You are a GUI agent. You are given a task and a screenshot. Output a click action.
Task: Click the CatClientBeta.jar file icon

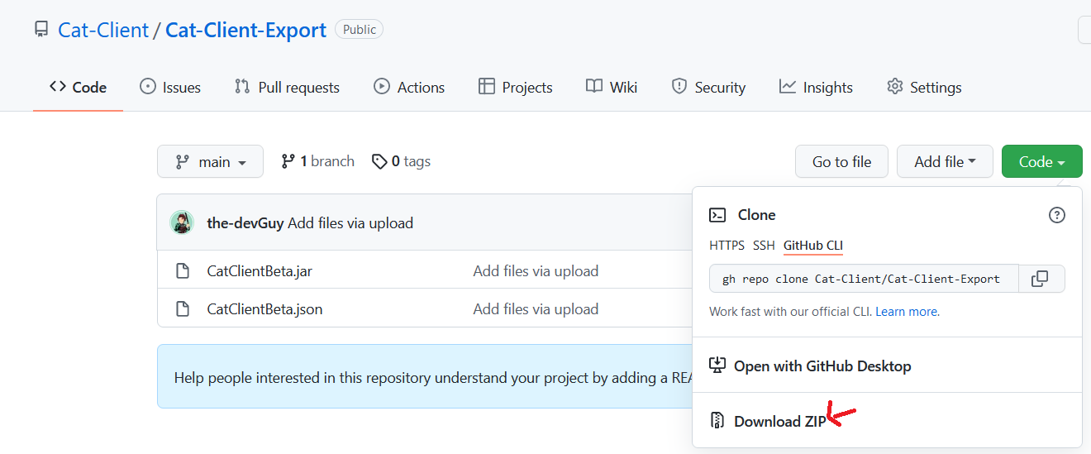tap(183, 270)
